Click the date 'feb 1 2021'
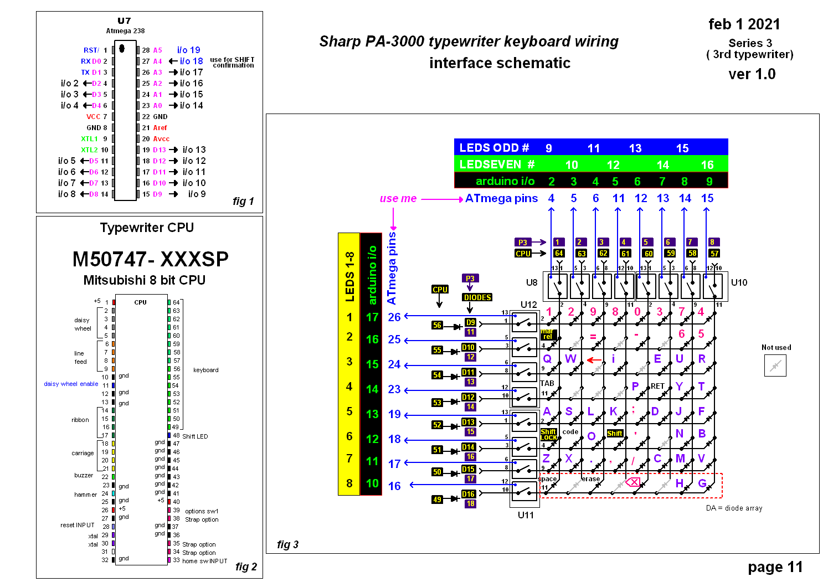The height and width of the screenshot is (587, 828). point(744,24)
